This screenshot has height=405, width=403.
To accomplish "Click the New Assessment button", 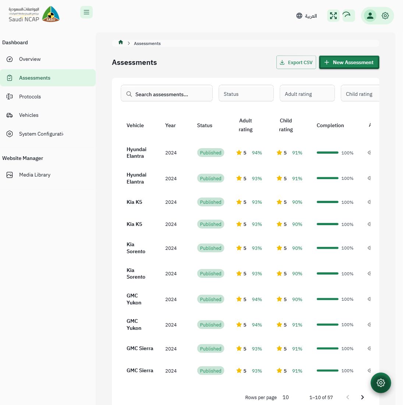I will click(x=349, y=62).
